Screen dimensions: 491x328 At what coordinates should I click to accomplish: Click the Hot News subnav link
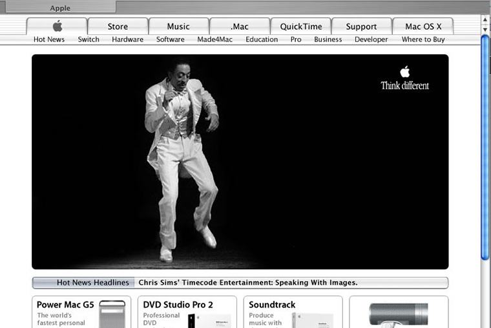49,39
